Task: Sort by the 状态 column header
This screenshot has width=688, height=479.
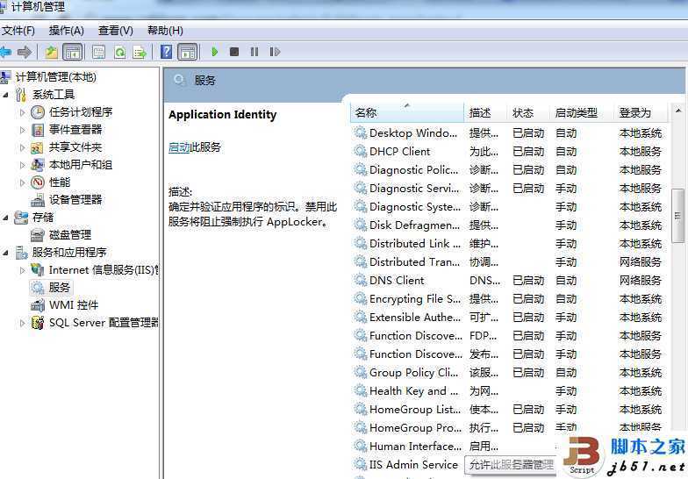Action: tap(528, 112)
